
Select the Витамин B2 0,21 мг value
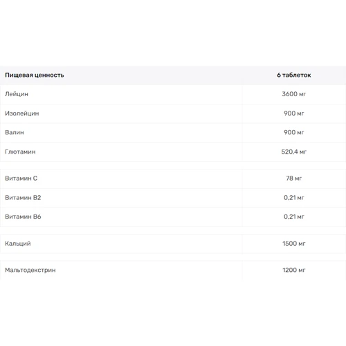coord(294,198)
